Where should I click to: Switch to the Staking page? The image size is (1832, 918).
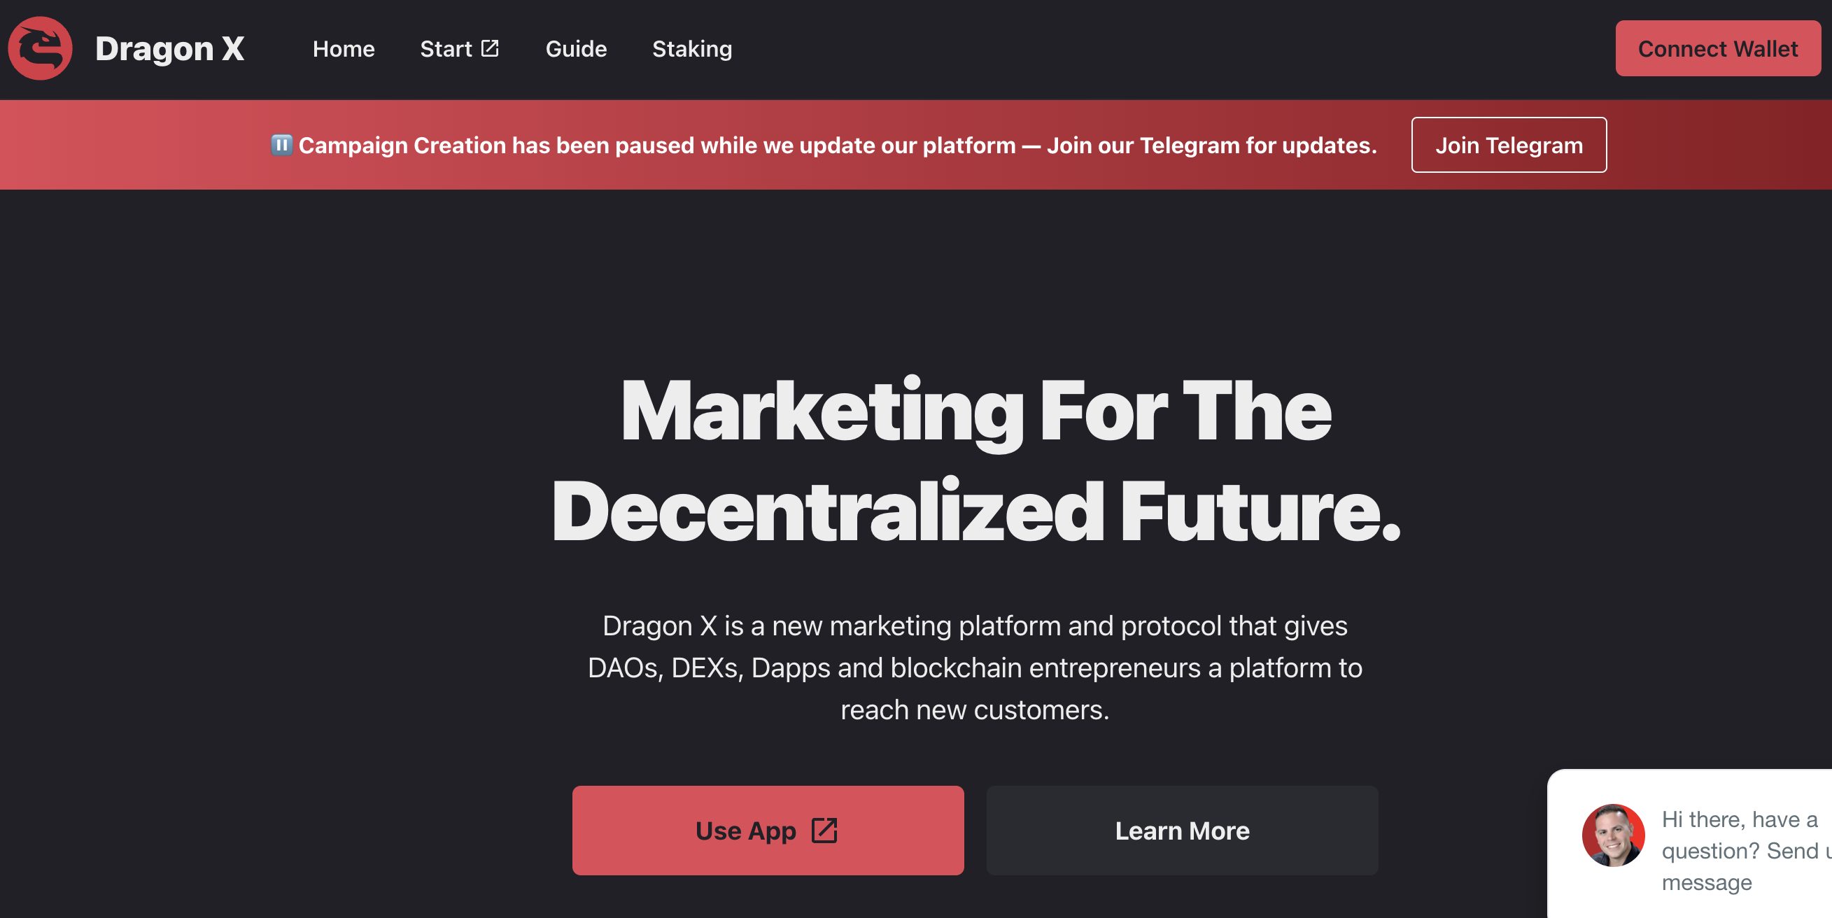point(691,48)
